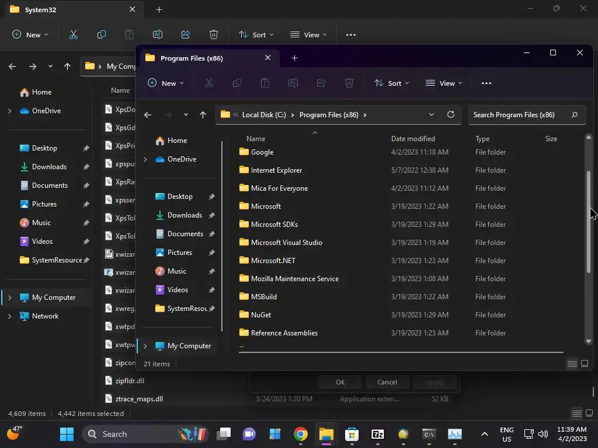Add new tab in System32 window

(159, 10)
